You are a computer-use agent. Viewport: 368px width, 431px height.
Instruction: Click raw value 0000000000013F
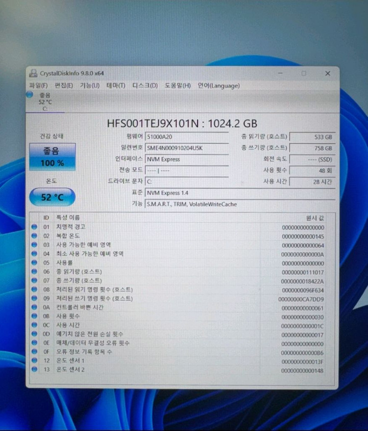pos(303,362)
